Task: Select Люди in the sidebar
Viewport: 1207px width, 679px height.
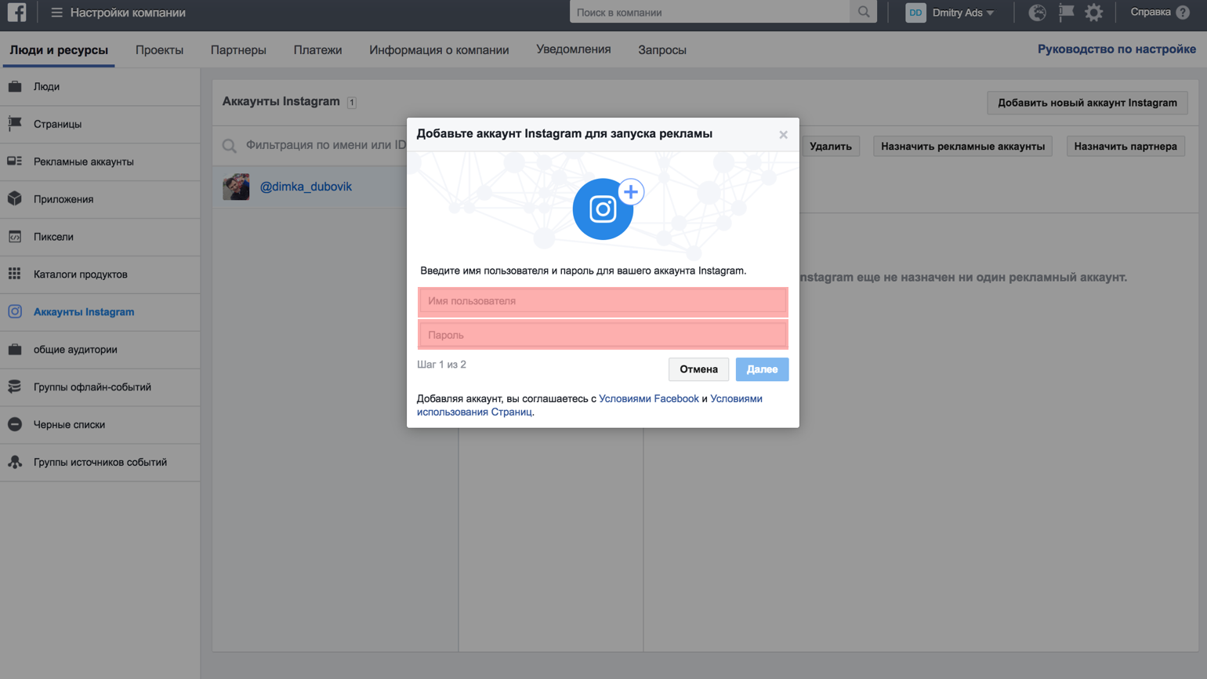Action: (x=100, y=86)
